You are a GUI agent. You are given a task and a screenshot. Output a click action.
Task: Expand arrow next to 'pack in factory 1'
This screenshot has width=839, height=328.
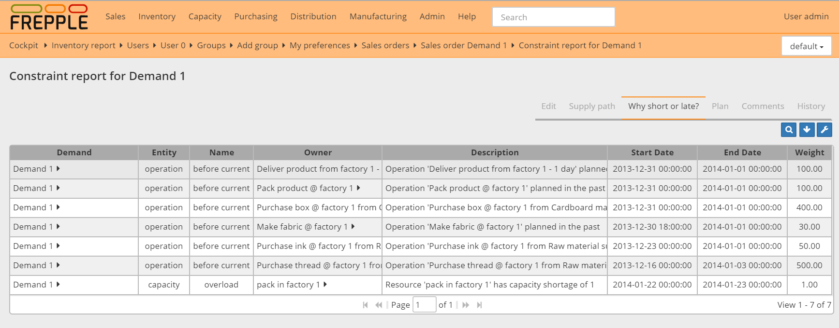(325, 285)
